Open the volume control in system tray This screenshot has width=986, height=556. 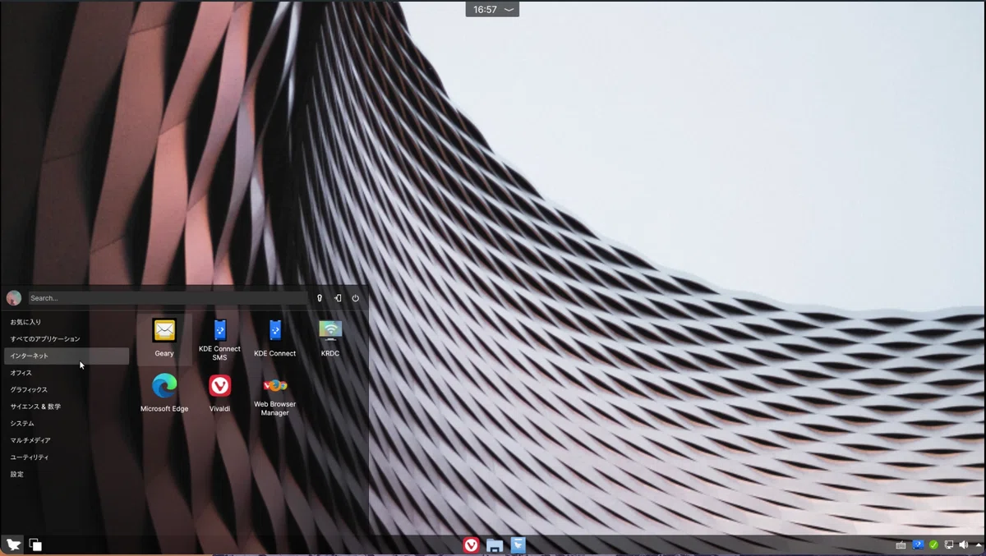click(963, 545)
